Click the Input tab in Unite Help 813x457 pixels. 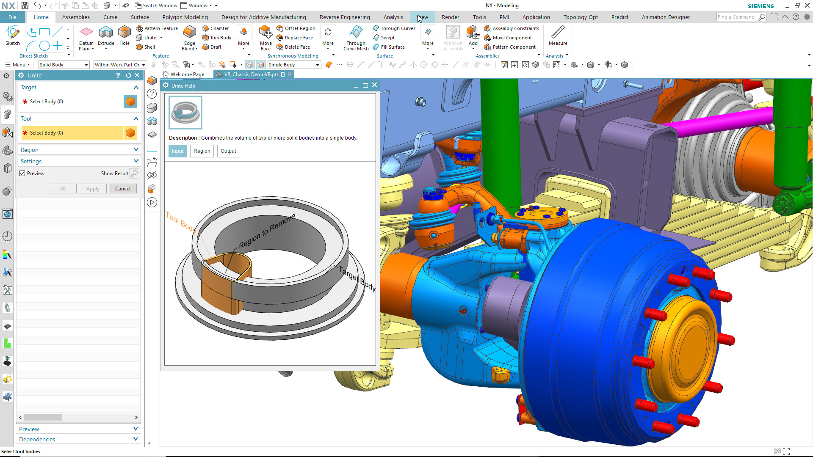tap(177, 151)
